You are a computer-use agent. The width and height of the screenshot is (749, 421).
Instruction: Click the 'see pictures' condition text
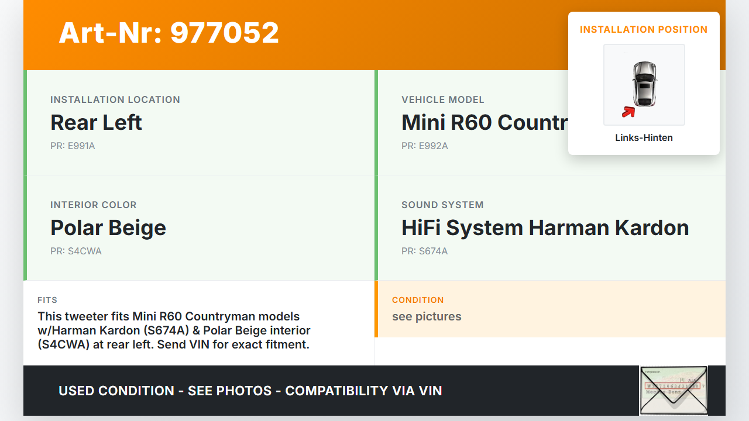[x=427, y=316]
